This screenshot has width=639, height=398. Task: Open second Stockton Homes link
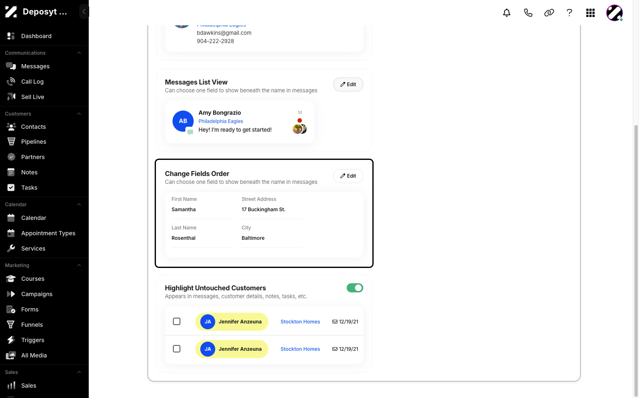point(300,349)
